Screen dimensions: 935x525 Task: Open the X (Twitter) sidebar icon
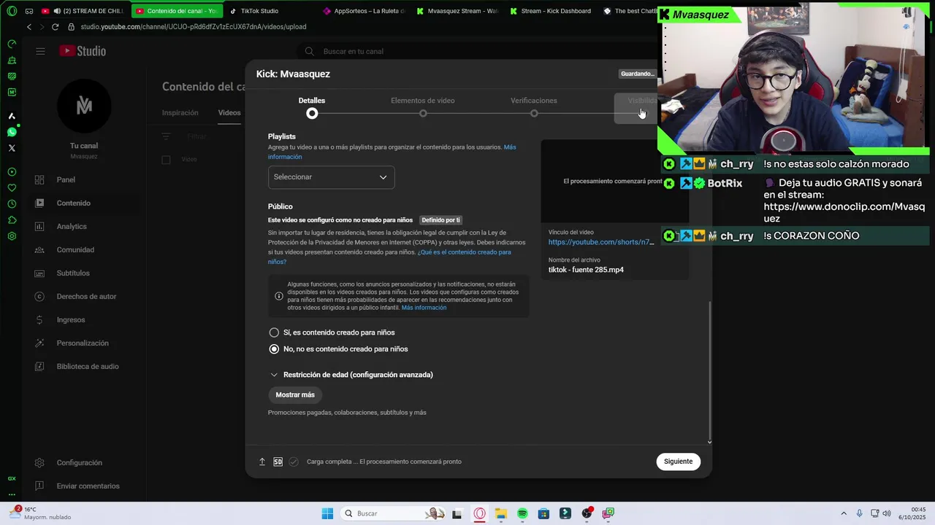pos(12,148)
